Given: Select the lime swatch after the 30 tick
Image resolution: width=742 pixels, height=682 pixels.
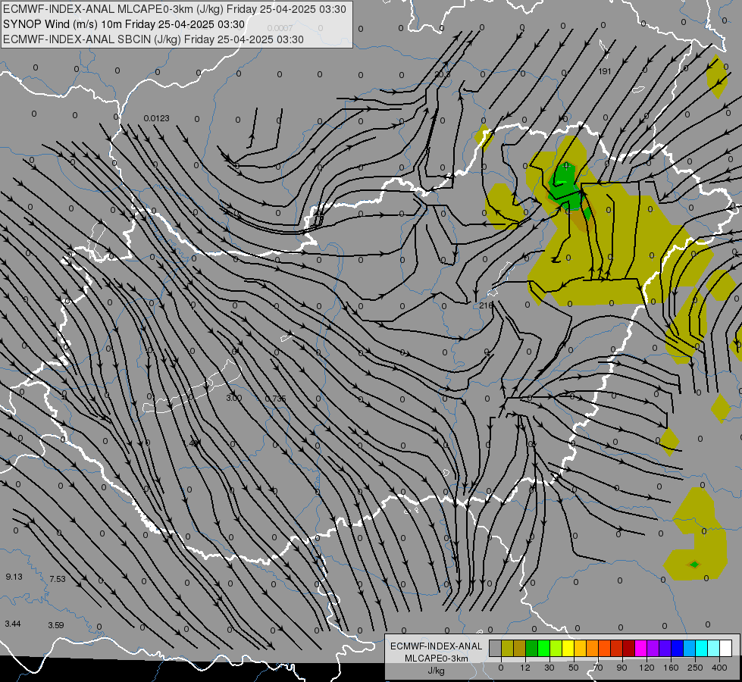Looking at the screenshot, I should point(556,648).
